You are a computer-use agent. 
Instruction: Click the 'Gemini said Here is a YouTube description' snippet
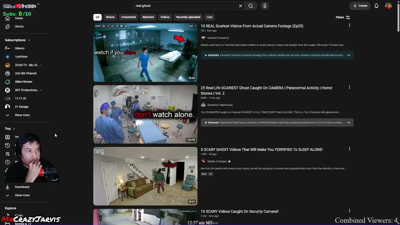tap(273, 45)
